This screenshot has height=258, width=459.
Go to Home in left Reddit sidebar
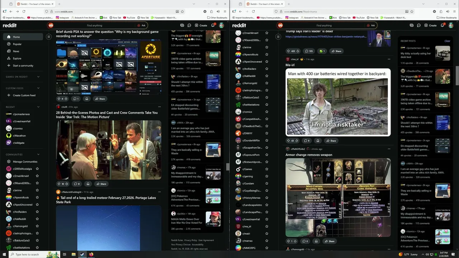tap(23, 37)
